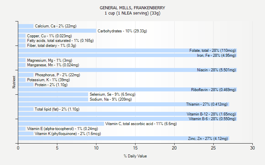Click the % Daily Value axis title
Screen dimensions: 265x165
135,156
